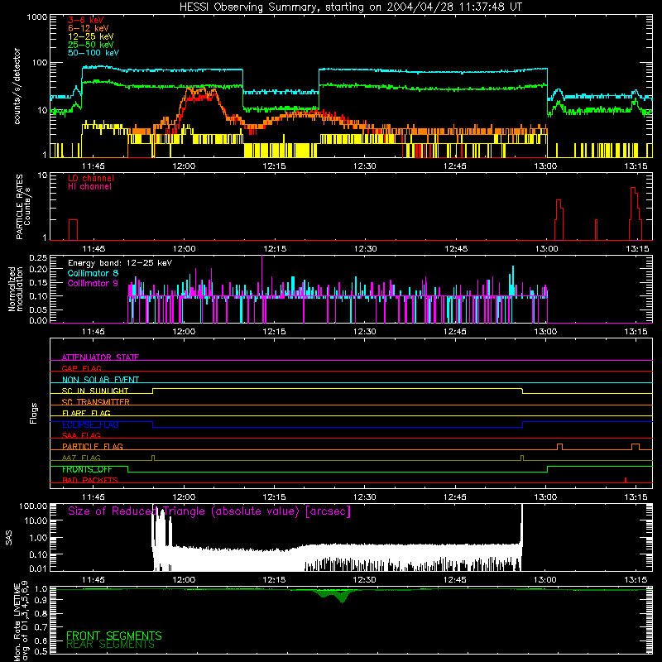
Task: Click the AAZ FLAG label
Action: tap(81, 458)
